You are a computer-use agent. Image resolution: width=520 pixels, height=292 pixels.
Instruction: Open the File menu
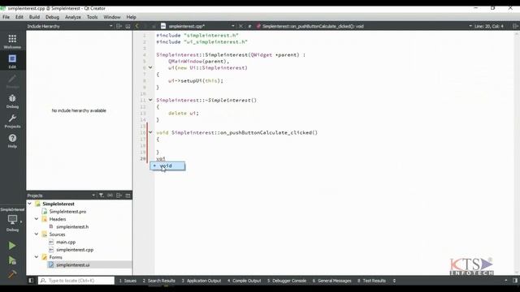(x=6, y=17)
